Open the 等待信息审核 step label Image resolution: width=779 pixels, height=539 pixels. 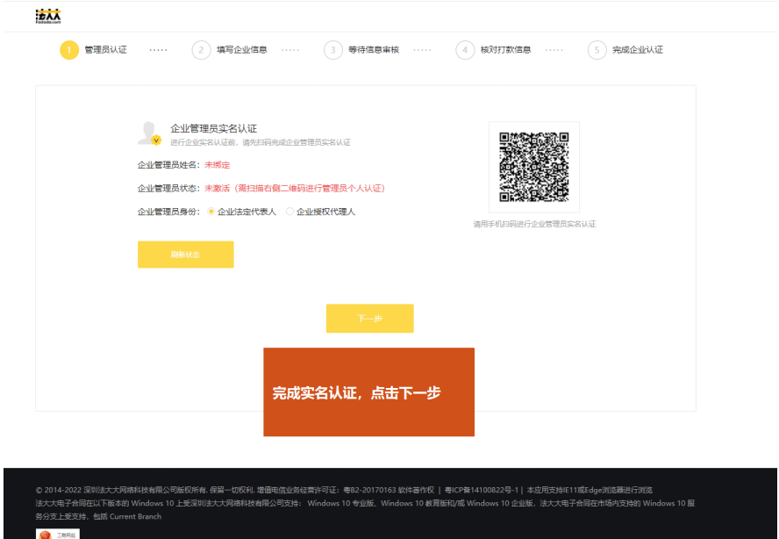tap(374, 50)
